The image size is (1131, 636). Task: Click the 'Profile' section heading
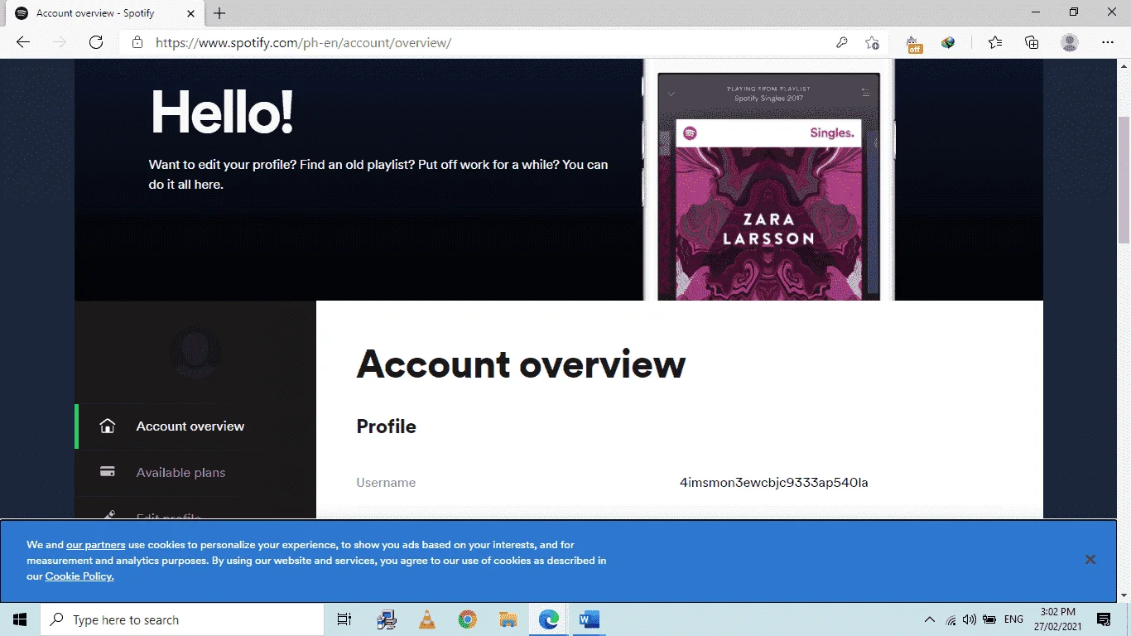[386, 426]
